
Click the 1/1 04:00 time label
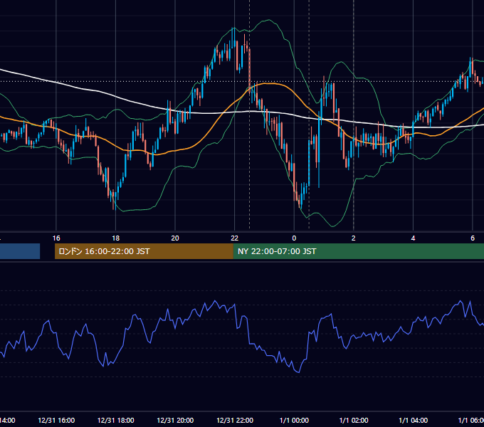(414, 421)
